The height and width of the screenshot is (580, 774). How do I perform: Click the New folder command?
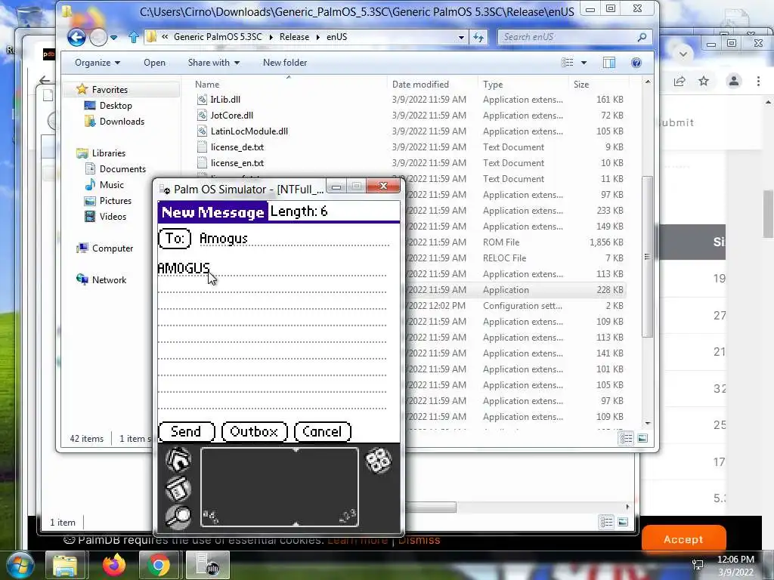[x=285, y=63]
